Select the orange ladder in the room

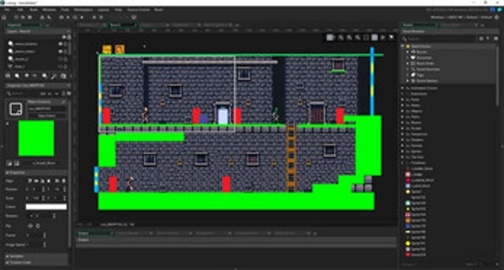(291, 157)
